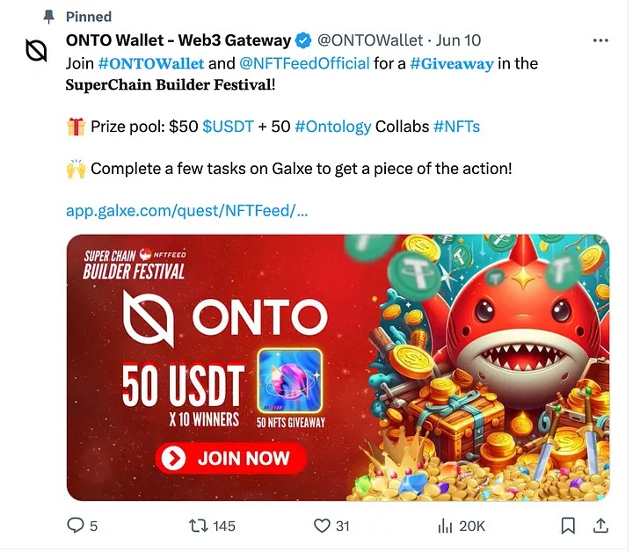Click the ONTO Wallet profile avatar
Viewport: 633px width, 552px height.
36,51
